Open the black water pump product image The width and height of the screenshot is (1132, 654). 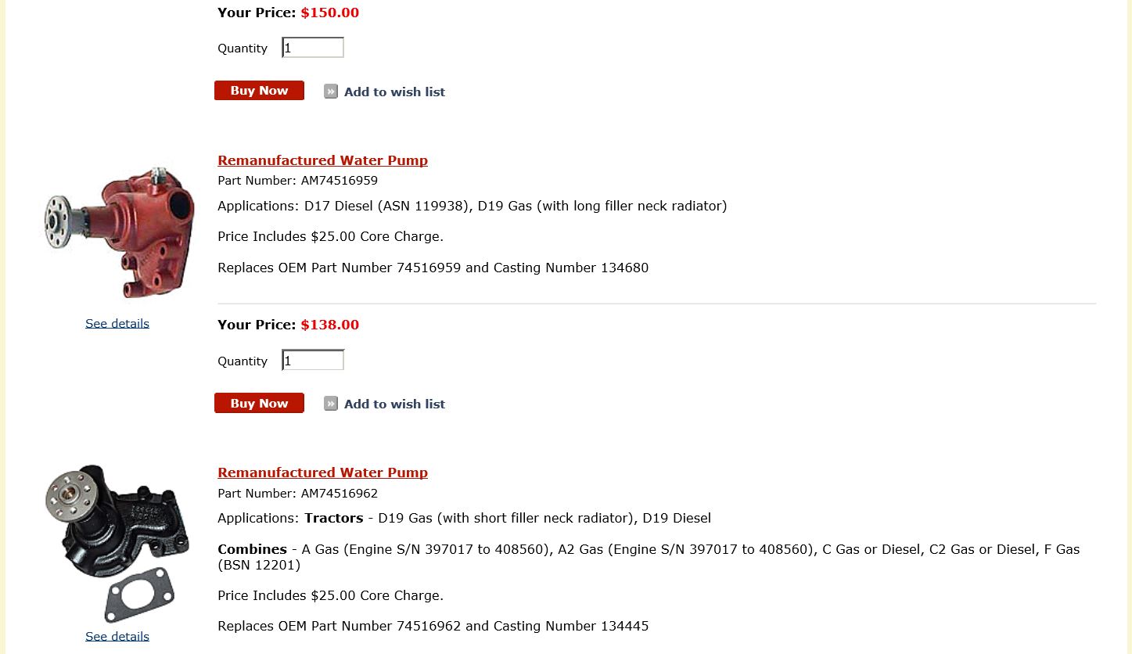[117, 543]
